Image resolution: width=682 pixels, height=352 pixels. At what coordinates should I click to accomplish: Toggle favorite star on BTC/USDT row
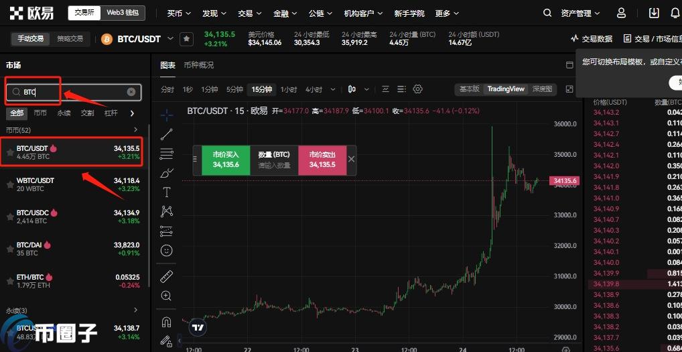9,152
